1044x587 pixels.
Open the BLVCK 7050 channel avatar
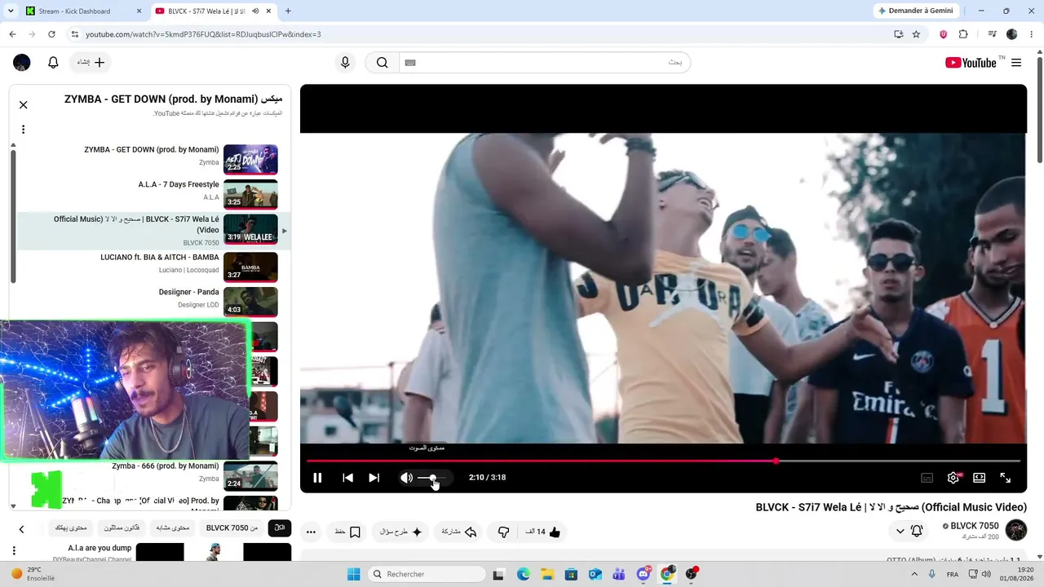pos(1015,530)
